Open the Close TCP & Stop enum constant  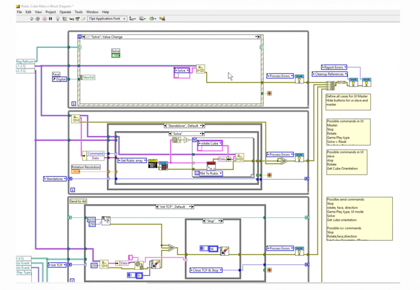pyautogui.click(x=206, y=270)
